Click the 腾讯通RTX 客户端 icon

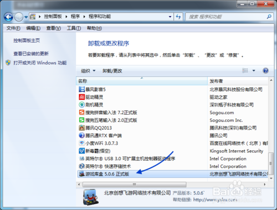pos(81,135)
